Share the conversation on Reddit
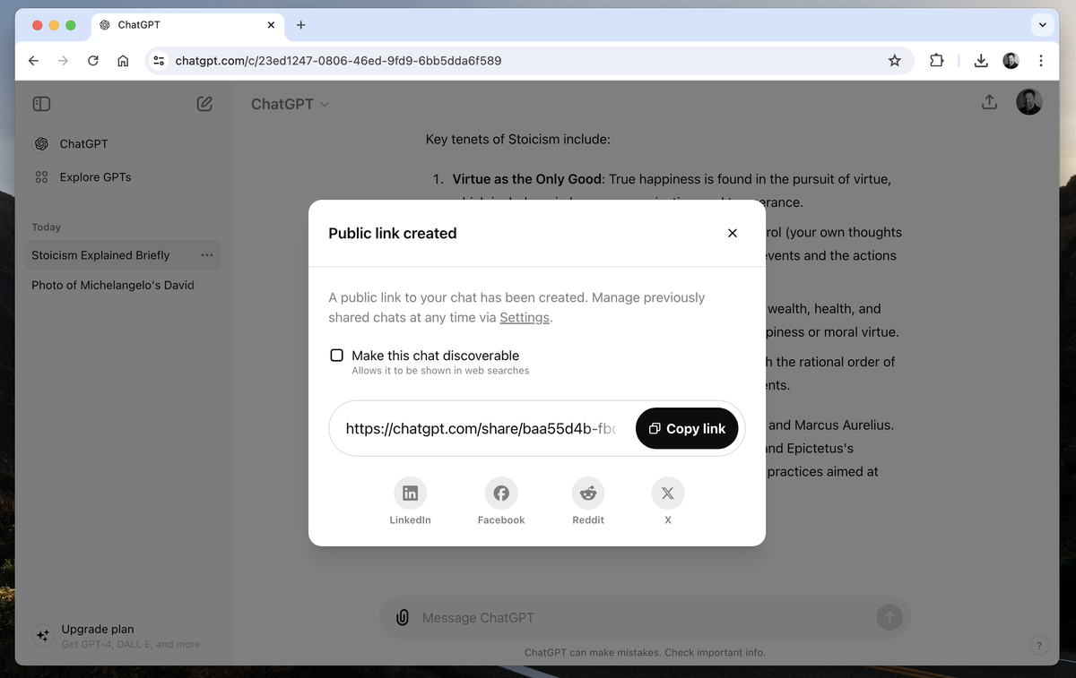 587,493
